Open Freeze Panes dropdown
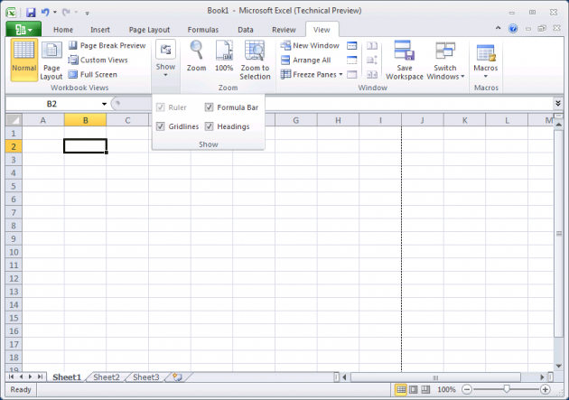569x400 pixels. 312,74
